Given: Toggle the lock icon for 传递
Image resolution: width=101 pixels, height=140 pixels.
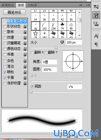Looking at the screenshot, I should click(25, 54).
